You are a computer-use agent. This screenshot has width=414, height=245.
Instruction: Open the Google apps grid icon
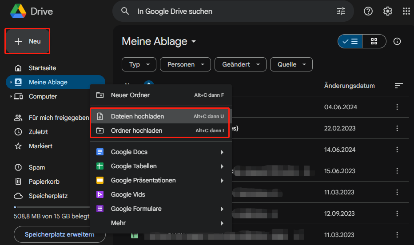tap(406, 11)
